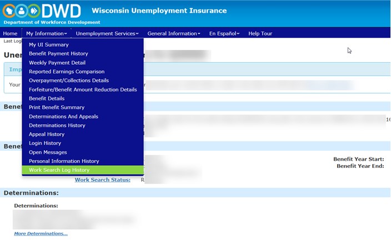
Task: View Login History from menu
Action: [x=45, y=143]
